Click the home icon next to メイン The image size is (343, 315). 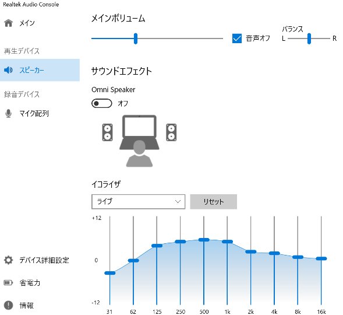click(x=9, y=23)
